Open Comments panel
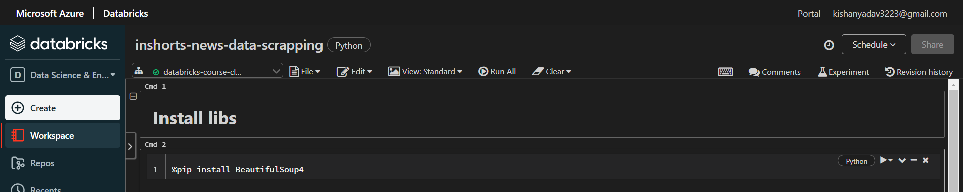This screenshot has width=963, height=192. click(774, 72)
